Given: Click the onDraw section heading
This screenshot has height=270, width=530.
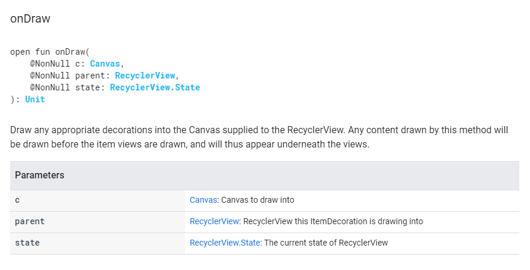Looking at the screenshot, I should coord(30,19).
